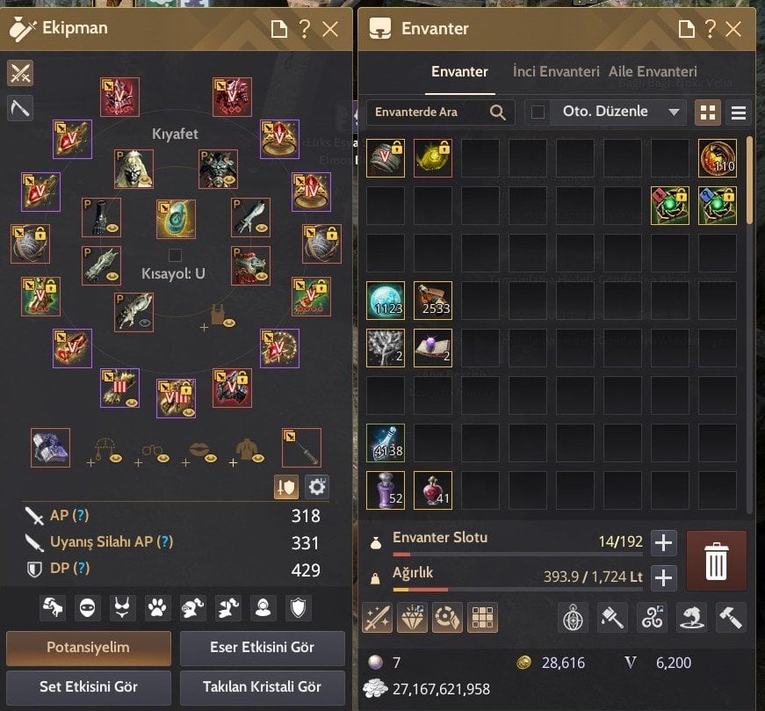Switch to Aile Envanteri tab
This screenshot has height=711, width=765.
pyautogui.click(x=653, y=72)
